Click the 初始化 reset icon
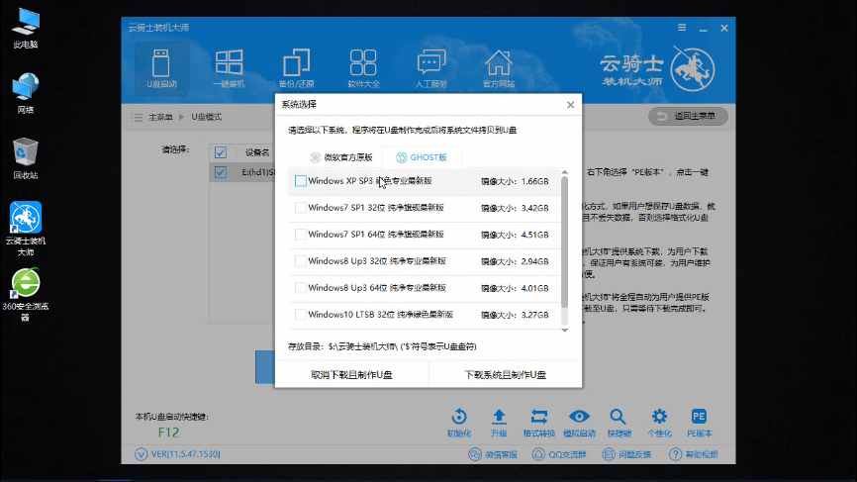 tap(459, 423)
